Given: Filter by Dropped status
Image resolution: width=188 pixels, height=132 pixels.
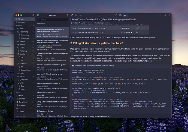Looking at the screenshot, I should tap(25, 105).
